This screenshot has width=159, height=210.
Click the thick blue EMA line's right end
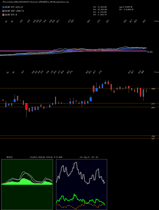[146, 47]
